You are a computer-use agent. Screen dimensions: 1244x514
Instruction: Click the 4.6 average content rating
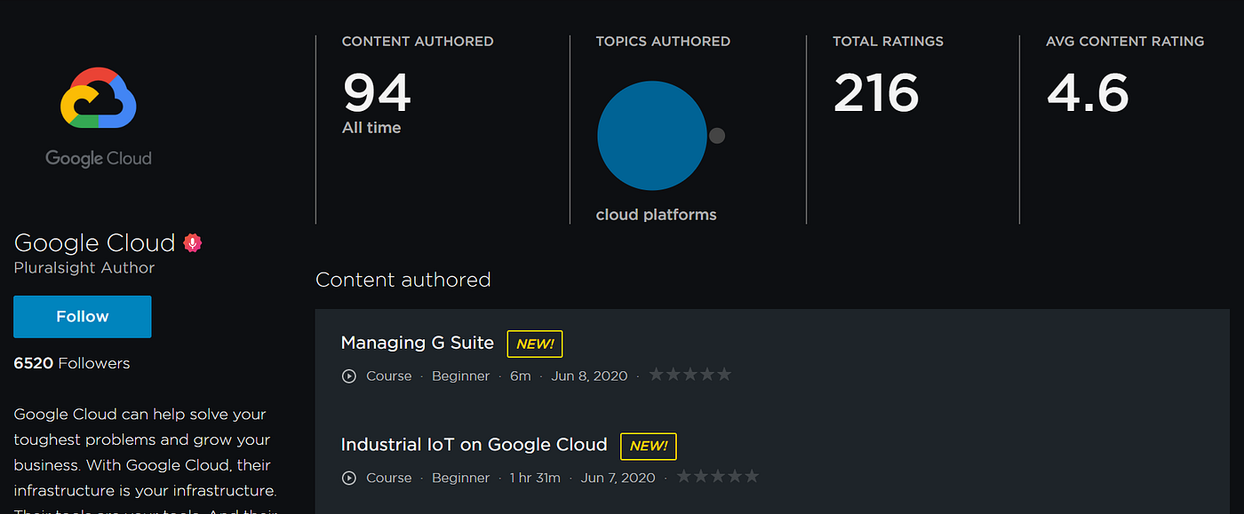click(1088, 92)
